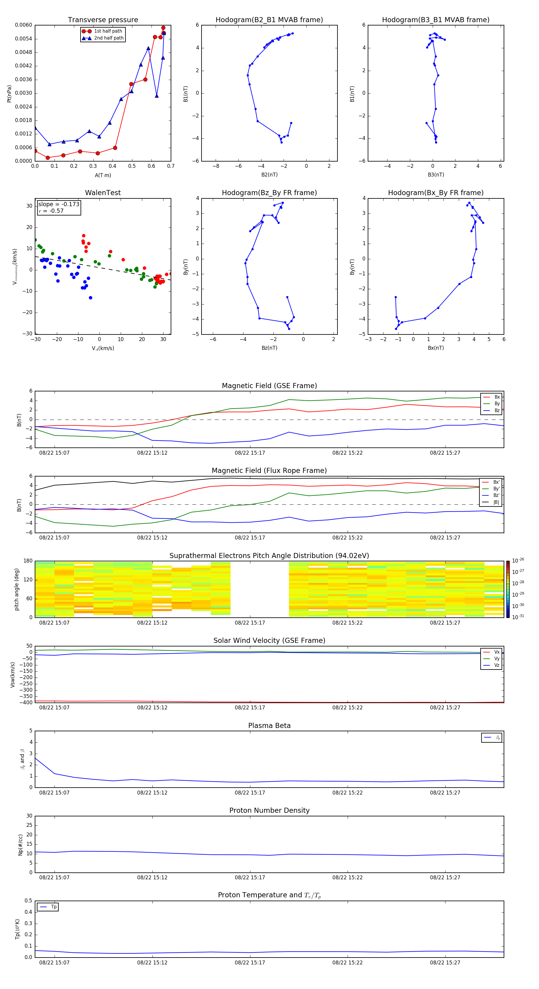Click 'By' in the GSE magnetic field legend
The height and width of the screenshot is (989, 539).
[x=497, y=404]
